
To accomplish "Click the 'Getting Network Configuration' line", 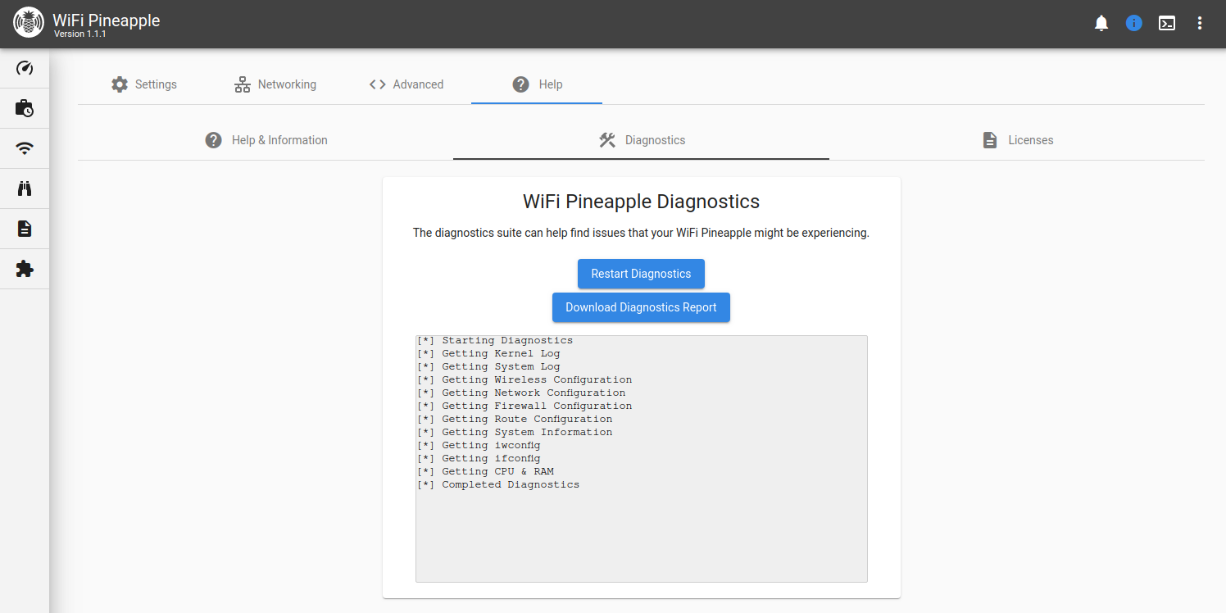I will [x=521, y=393].
